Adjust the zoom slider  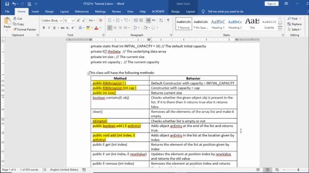(298, 170)
